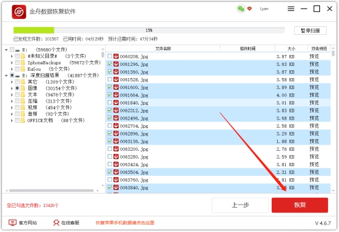Click the iPhone data recovery orange link
Viewport: 339px width, 232px height.
click(x=125, y=223)
